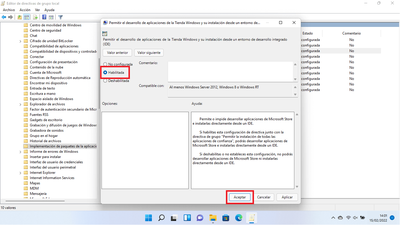400x225 pixels.
Task: Confirm with the Aceptar button
Action: (240, 197)
